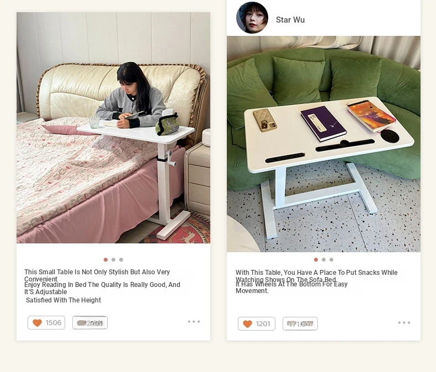View photo of white table by green sofa

coord(323,144)
